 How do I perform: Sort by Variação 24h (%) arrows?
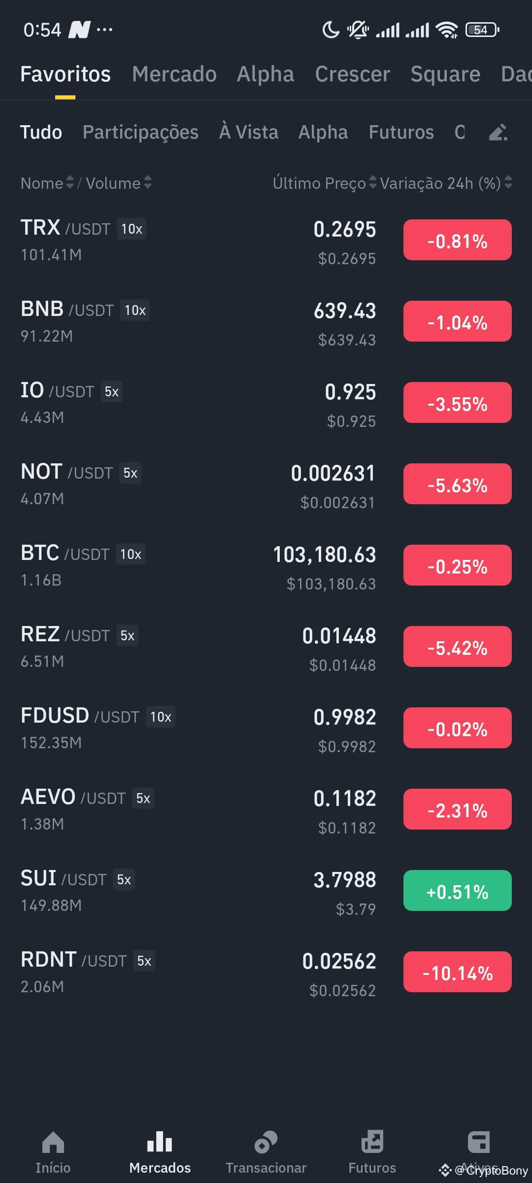tap(508, 183)
